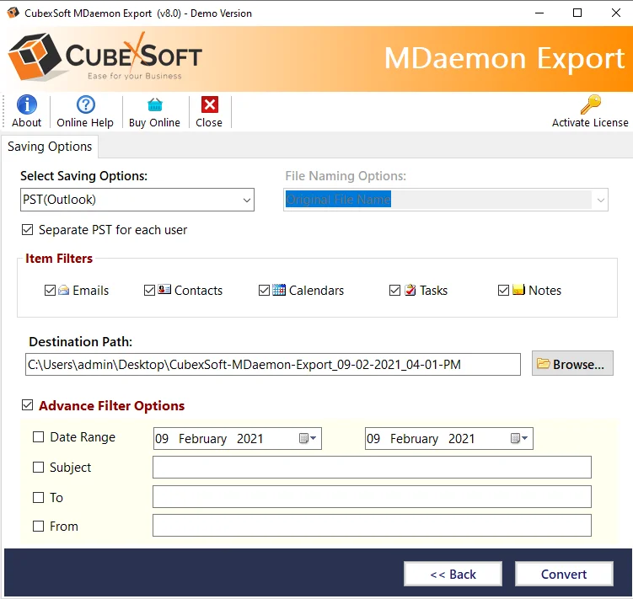
Task: Disable the Advance Filter Options checkbox
Action: pyautogui.click(x=28, y=406)
